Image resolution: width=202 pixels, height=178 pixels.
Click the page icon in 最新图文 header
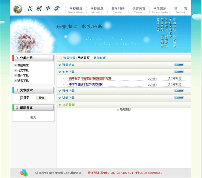pyautogui.click(x=17, y=107)
